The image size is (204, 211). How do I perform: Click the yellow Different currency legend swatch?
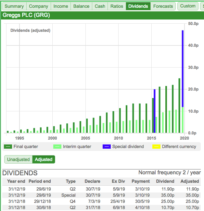click(156, 146)
